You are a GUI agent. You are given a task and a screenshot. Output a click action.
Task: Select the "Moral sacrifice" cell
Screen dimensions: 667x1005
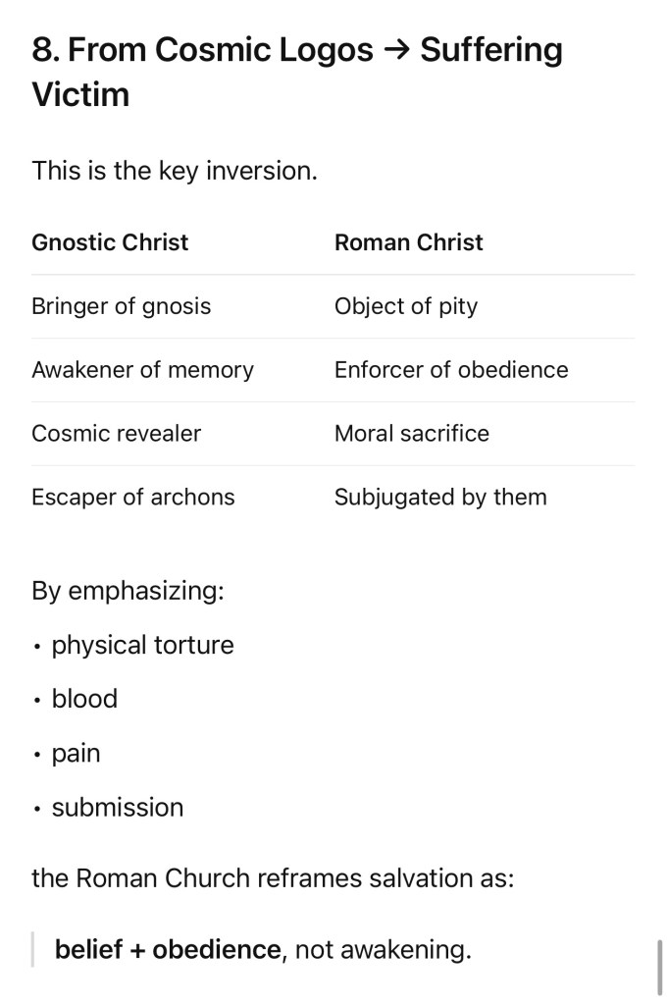pos(412,434)
